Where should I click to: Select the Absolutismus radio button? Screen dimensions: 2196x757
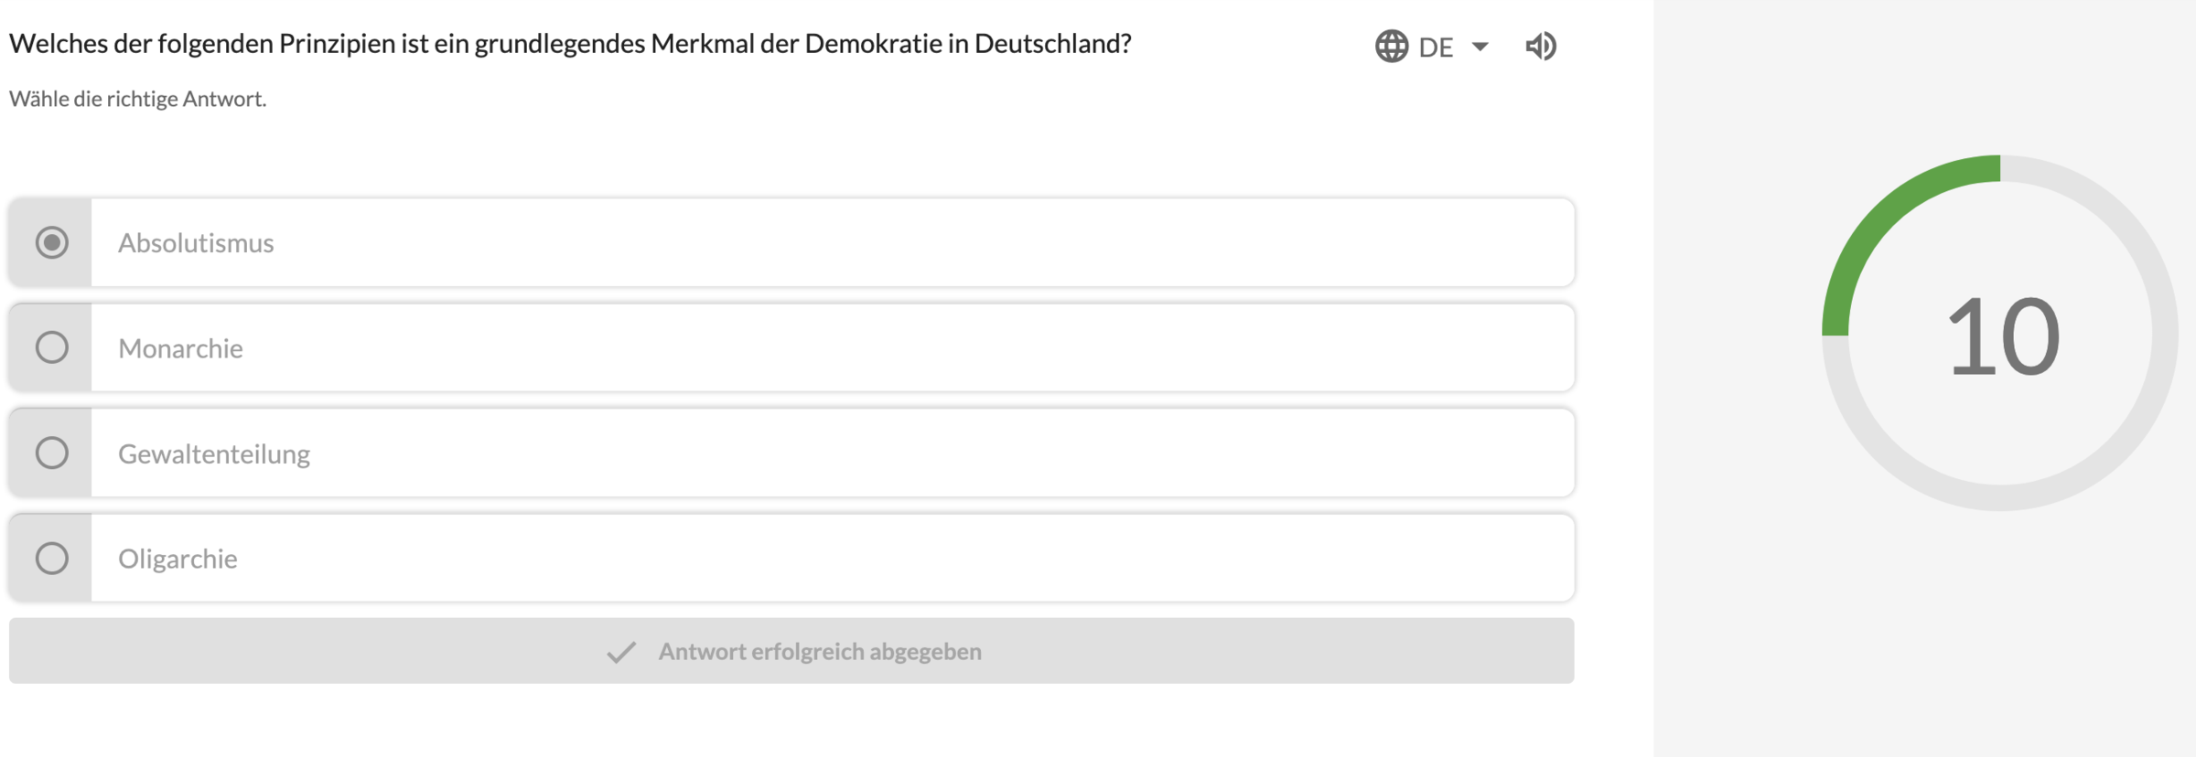click(52, 242)
